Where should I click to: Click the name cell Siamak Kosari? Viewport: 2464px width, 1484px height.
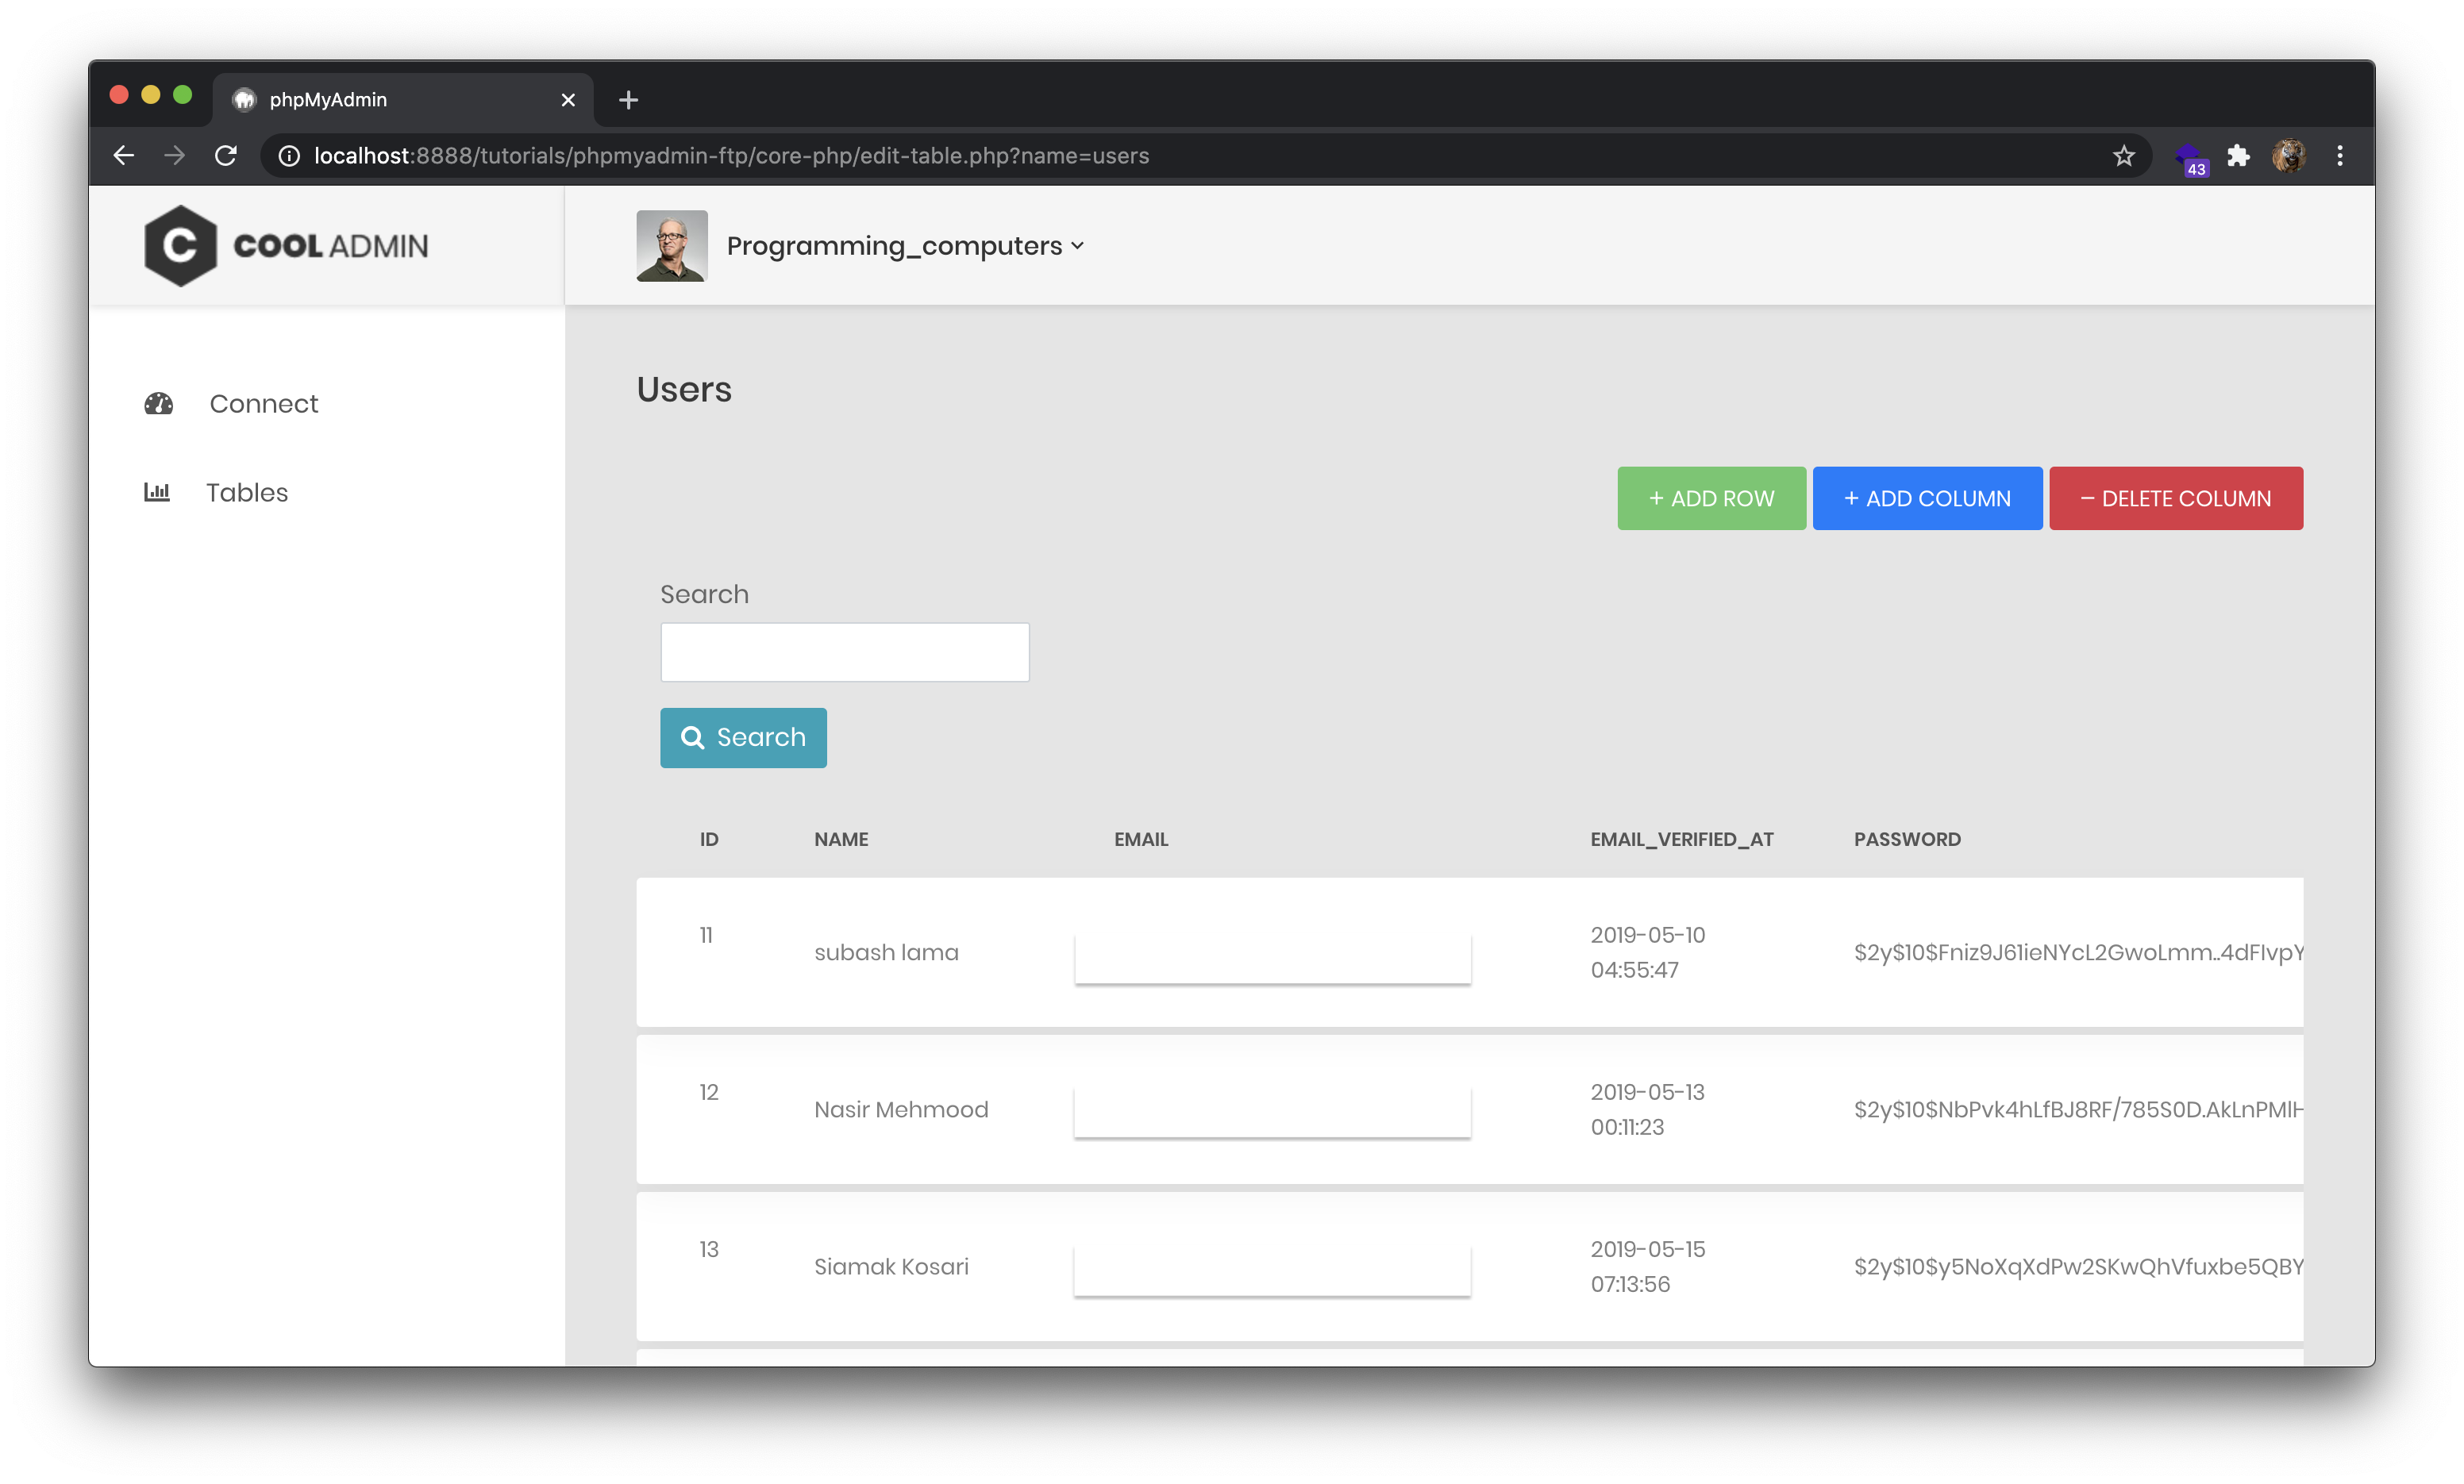[x=891, y=1267]
